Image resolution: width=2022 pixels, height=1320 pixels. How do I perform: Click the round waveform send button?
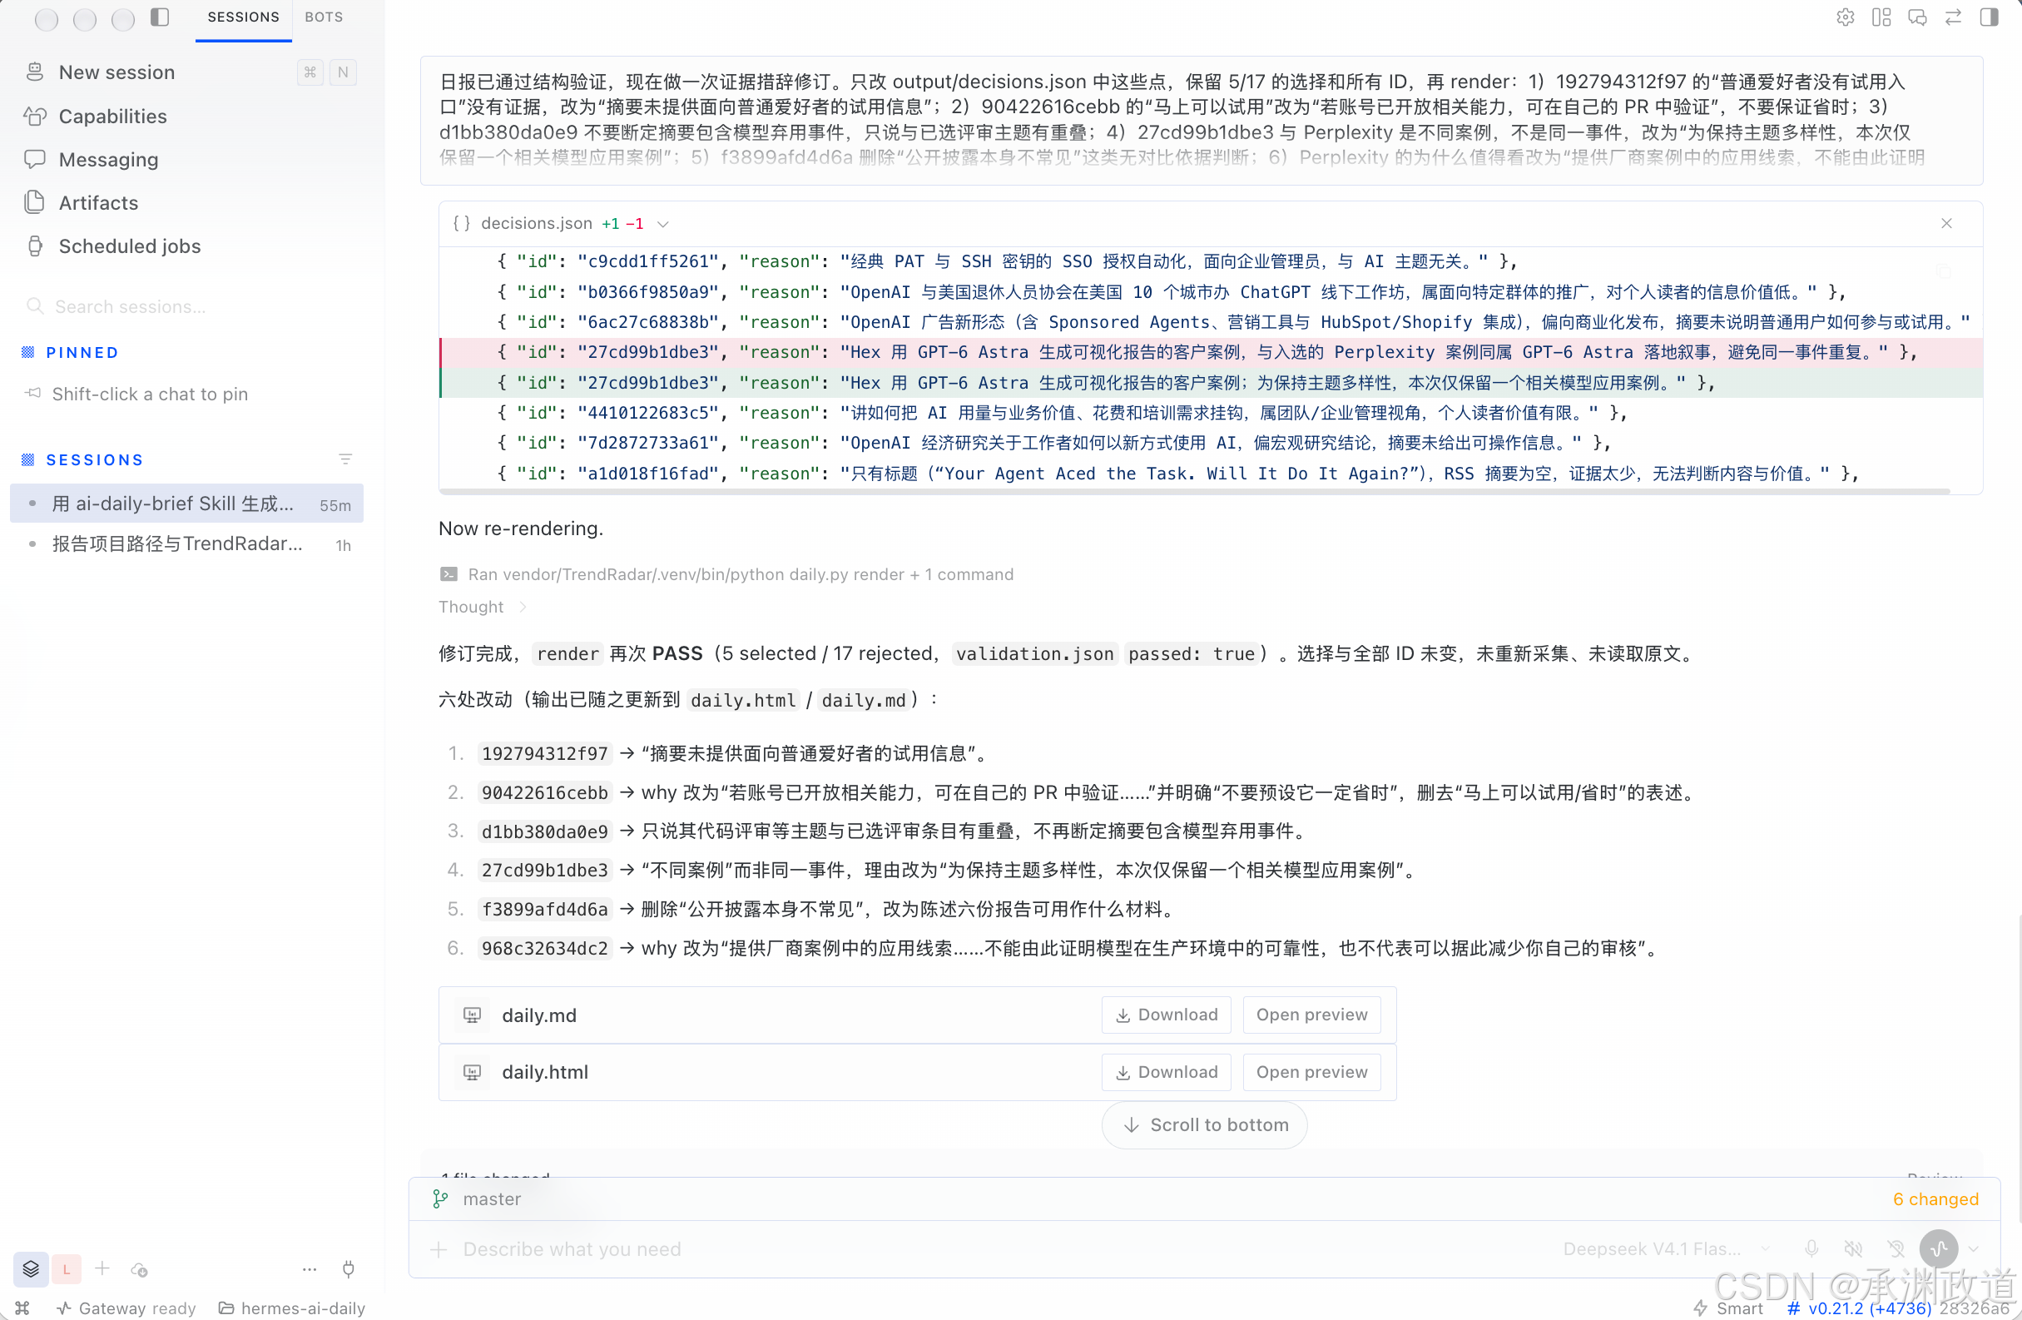tap(1938, 1248)
